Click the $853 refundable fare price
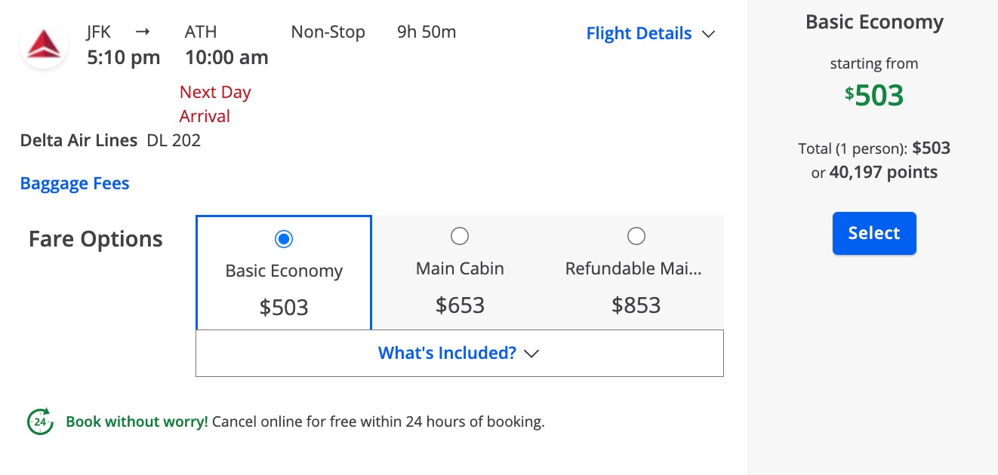998x475 pixels. click(x=636, y=305)
